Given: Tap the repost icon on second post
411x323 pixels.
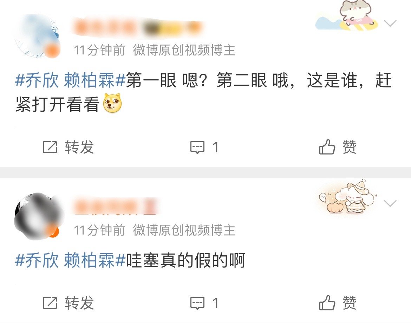Looking at the screenshot, I should point(50,303).
